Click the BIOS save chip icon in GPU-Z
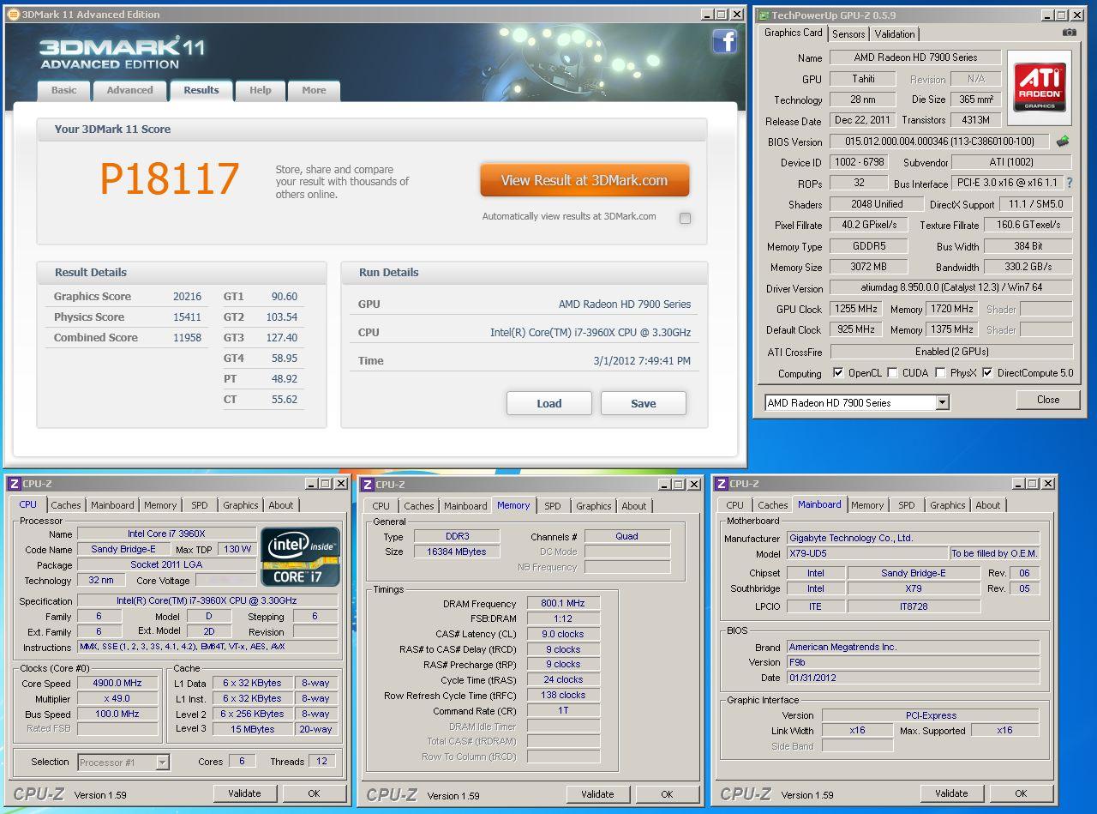The height and width of the screenshot is (814, 1097). 1063,142
